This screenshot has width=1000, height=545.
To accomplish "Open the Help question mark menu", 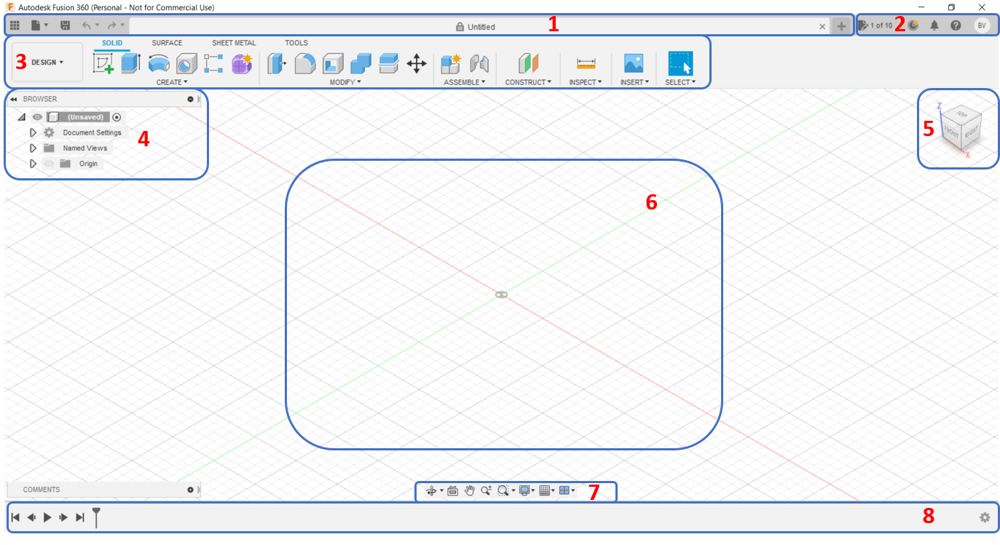I will 956,25.
